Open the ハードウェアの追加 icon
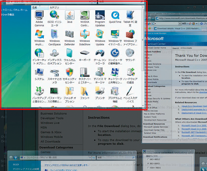 point(130,76)
